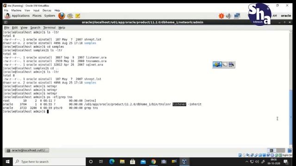
Task: Click VirtualBox mouse integration green icon
Action: tap(277, 155)
